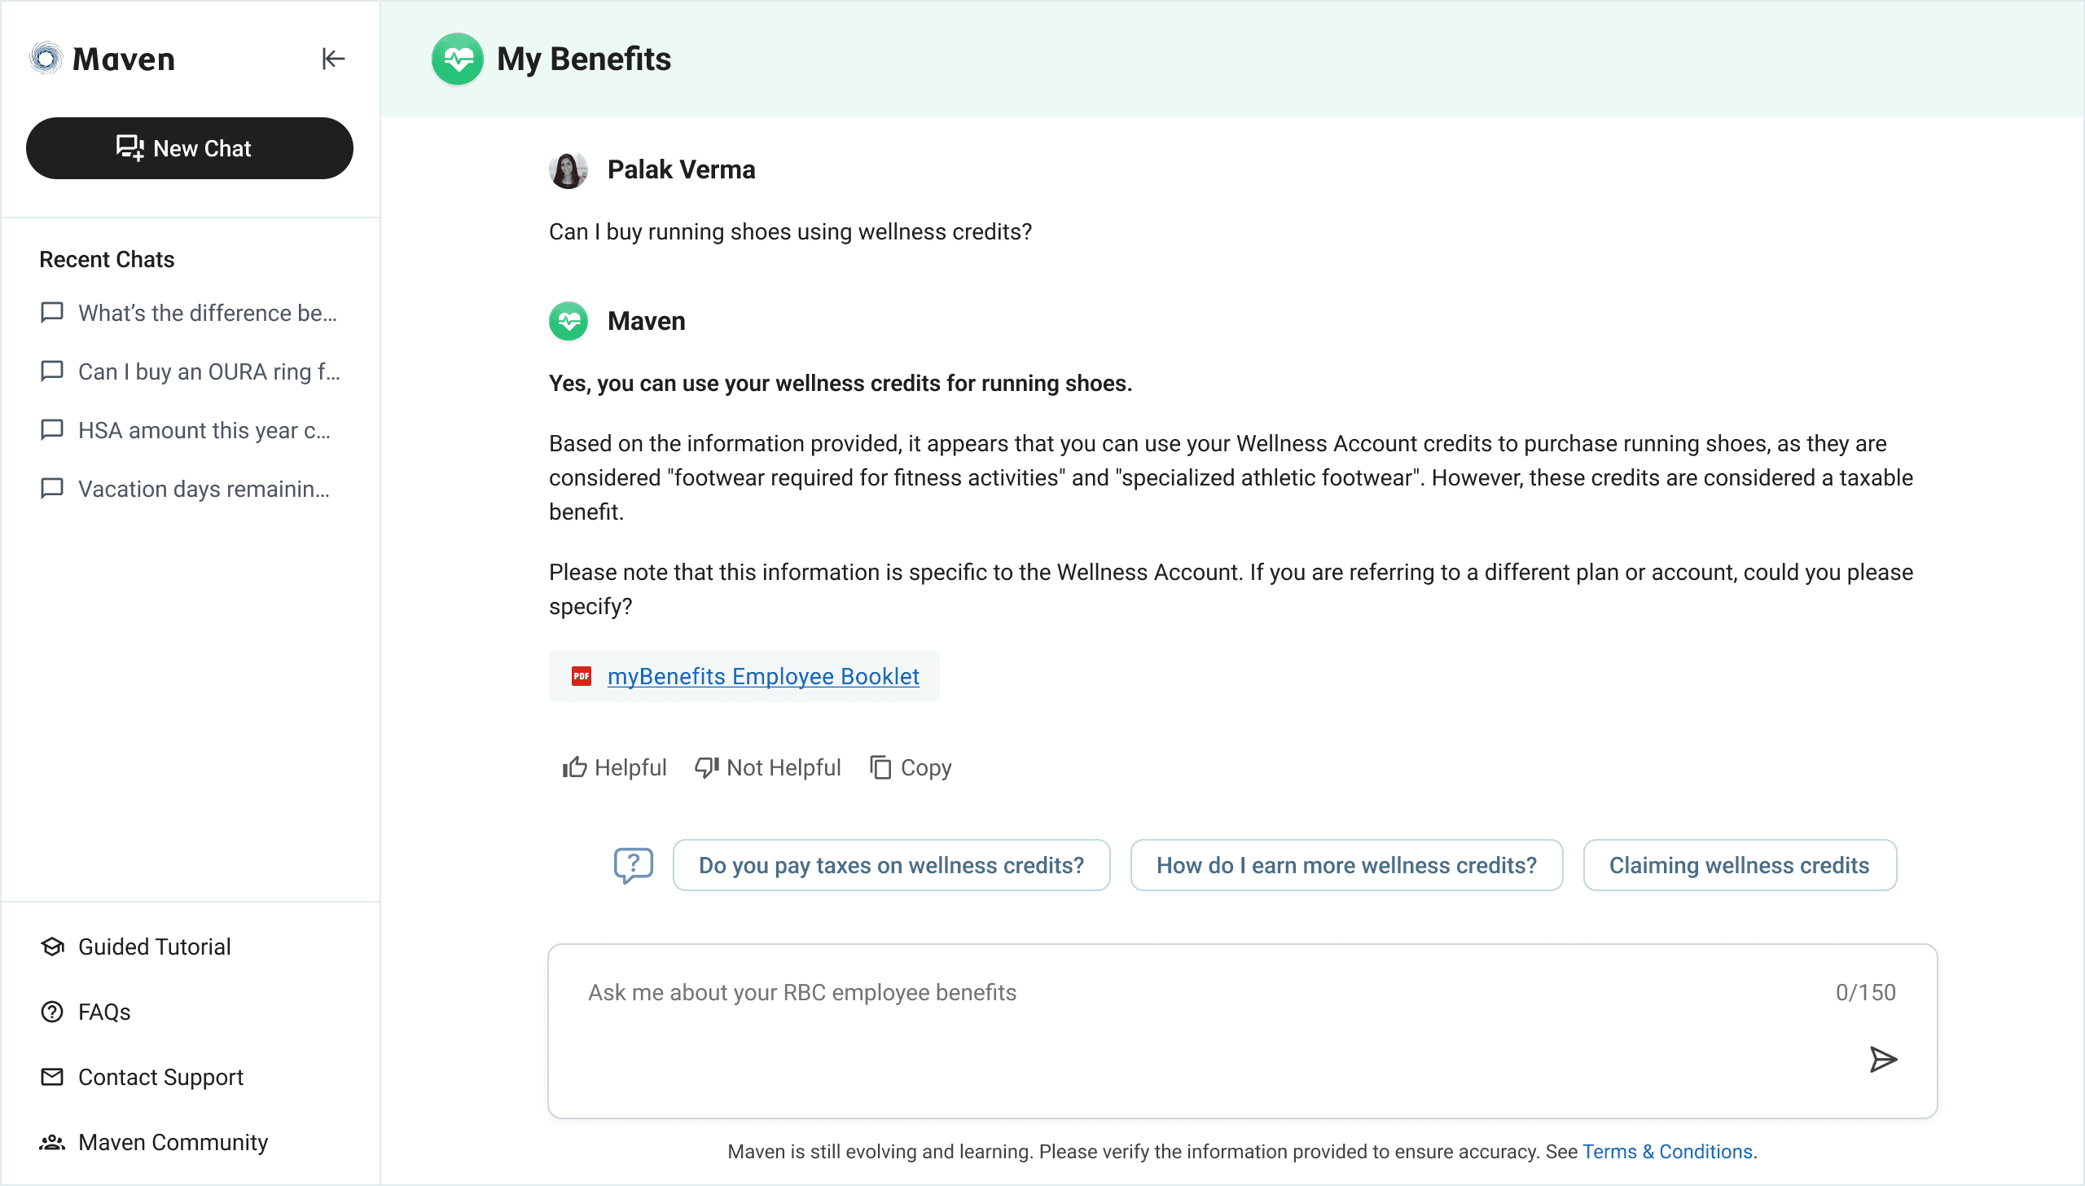
Task: Click the thumbs up Helpful icon
Action: point(574,767)
